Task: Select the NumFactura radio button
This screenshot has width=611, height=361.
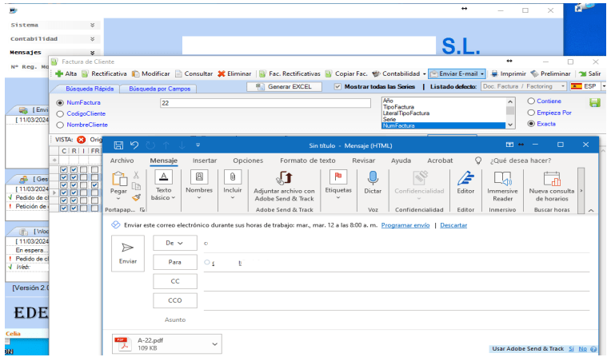Action: tap(60, 103)
